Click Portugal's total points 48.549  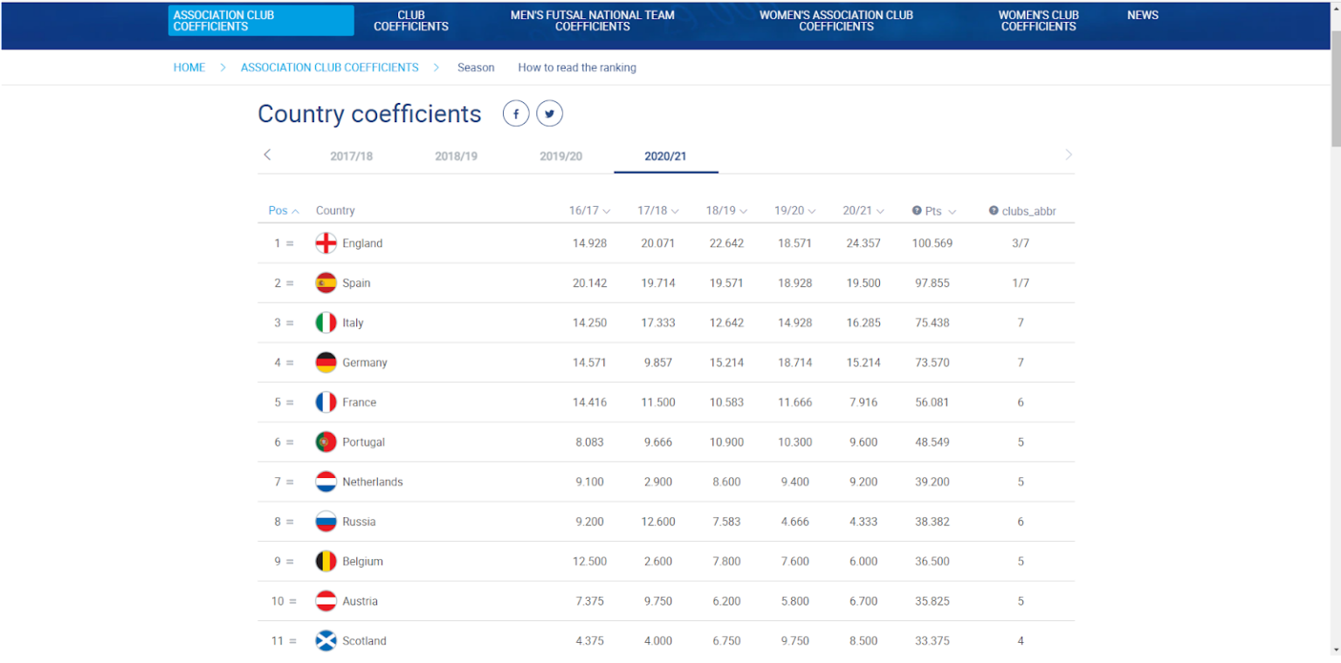(932, 442)
